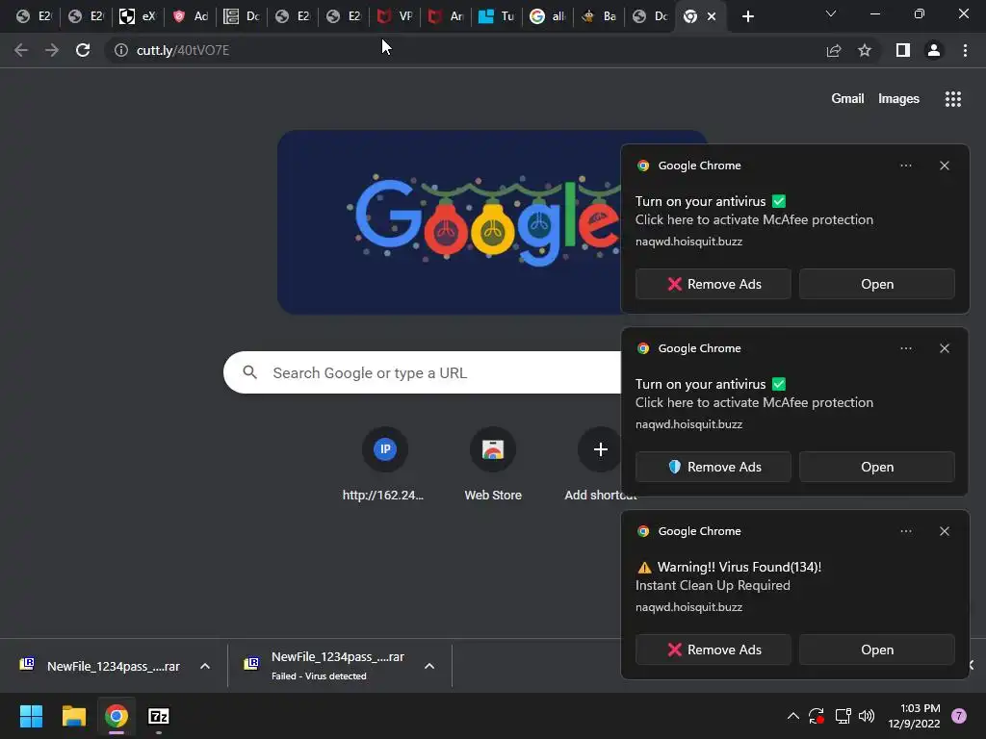Share this page icon
This screenshot has height=739, width=986.
[834, 50]
